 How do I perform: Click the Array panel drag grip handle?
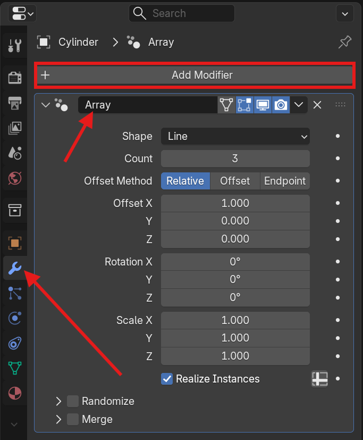coord(340,105)
